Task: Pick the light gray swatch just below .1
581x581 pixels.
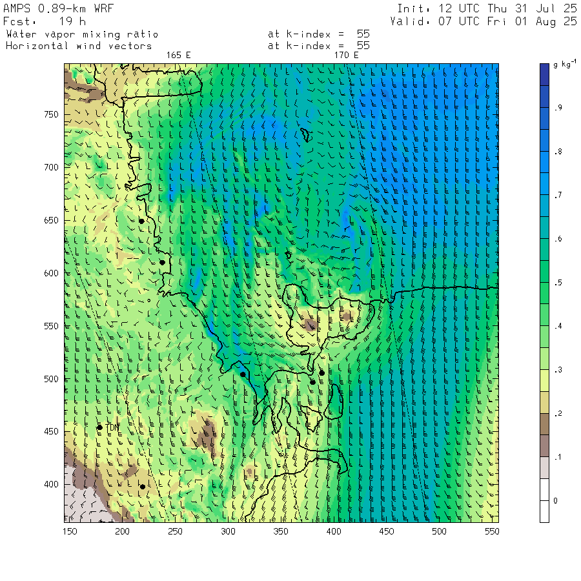Action: pos(544,468)
